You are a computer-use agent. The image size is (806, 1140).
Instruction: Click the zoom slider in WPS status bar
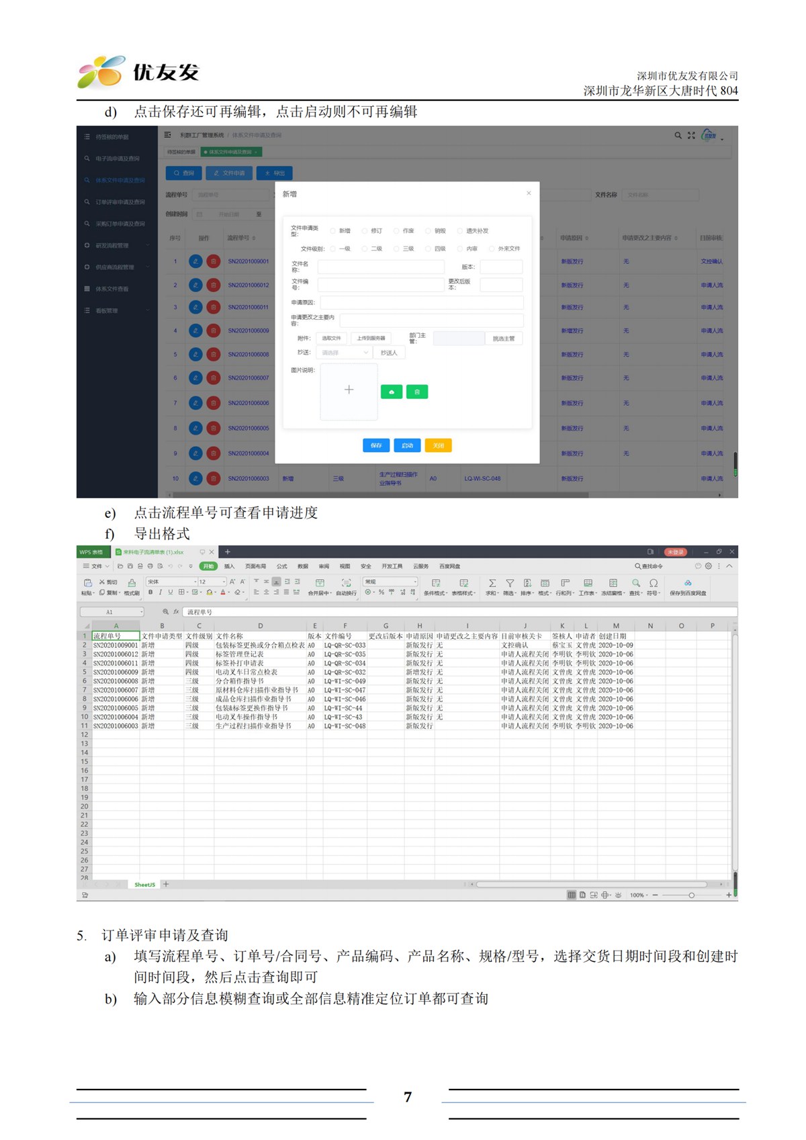click(691, 895)
